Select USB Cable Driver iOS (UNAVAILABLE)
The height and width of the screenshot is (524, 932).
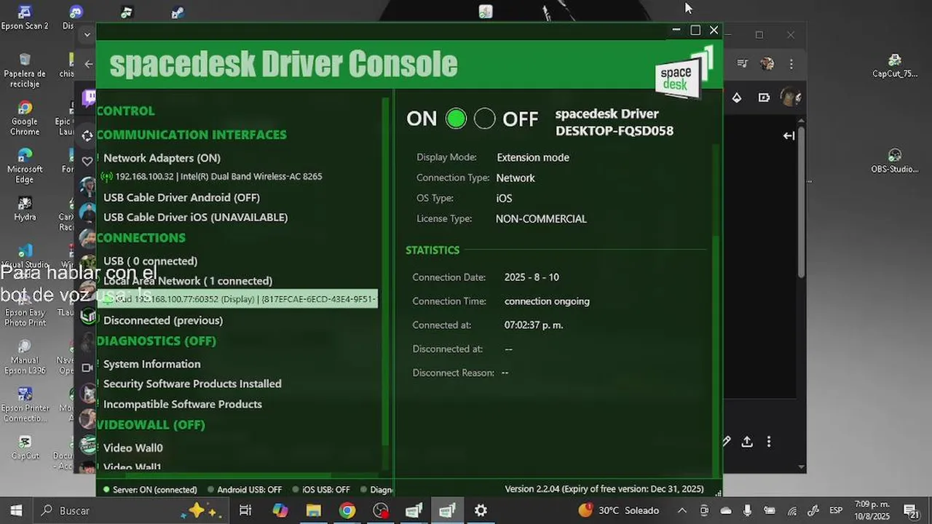(195, 217)
